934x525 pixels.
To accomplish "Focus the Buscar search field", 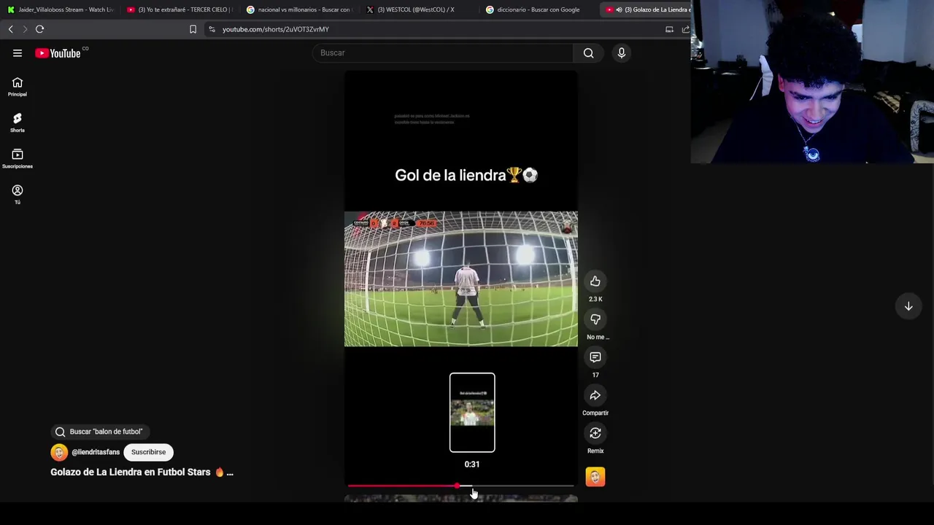I will 444,52.
